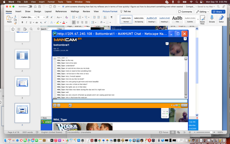
Task: Open the Table menu in the menu bar
Action: pos(69,2)
